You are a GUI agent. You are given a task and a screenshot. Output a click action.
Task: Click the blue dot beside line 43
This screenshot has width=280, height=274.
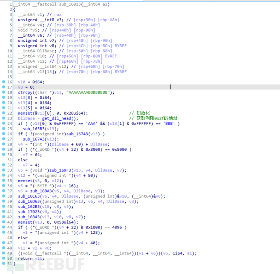point(4,222)
